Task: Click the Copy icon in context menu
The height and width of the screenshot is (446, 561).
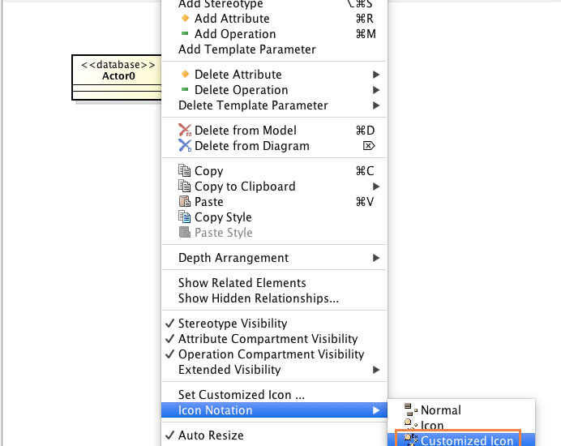Action: click(185, 171)
